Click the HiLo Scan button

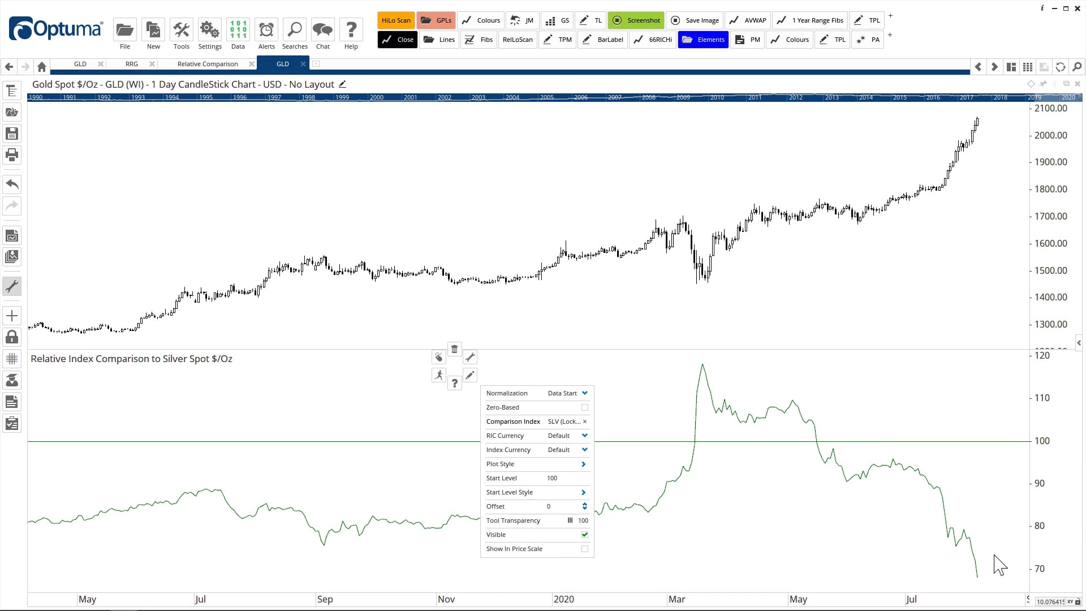point(396,20)
